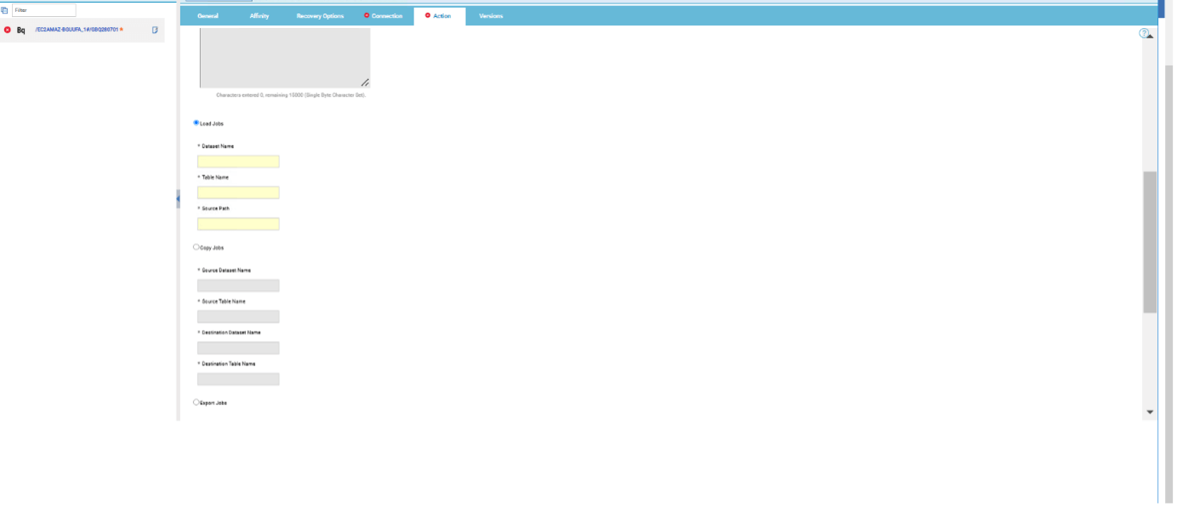The image size is (1177, 506).
Task: Open the help question mark icon
Action: pyautogui.click(x=1144, y=33)
